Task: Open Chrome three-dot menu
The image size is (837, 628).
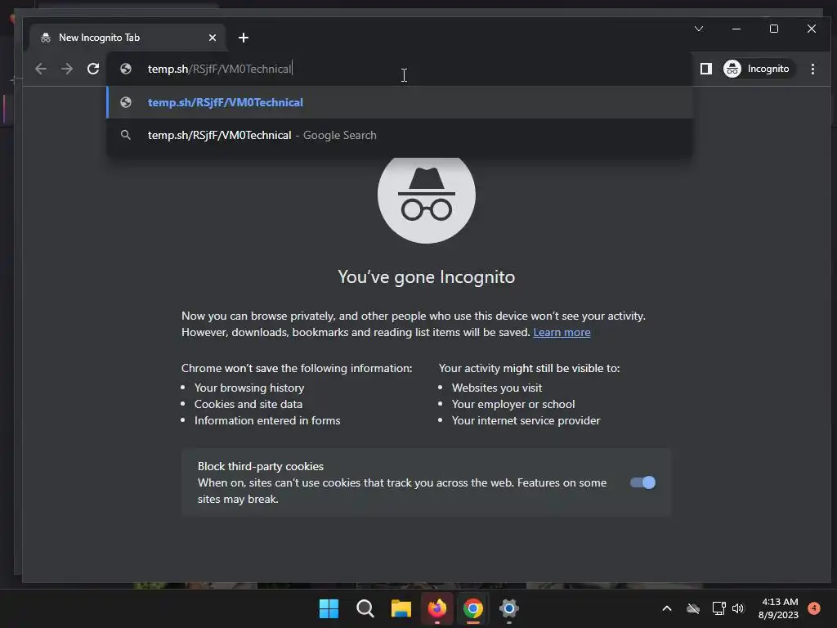Action: point(812,69)
